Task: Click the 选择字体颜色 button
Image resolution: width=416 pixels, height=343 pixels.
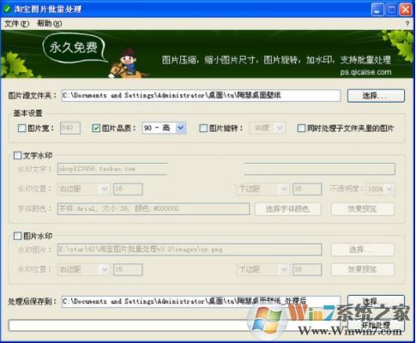Action: pyautogui.click(x=287, y=209)
